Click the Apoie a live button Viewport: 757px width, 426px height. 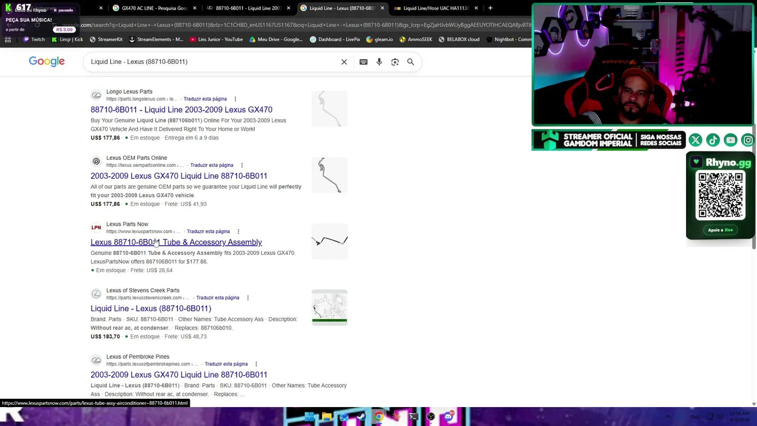point(720,230)
